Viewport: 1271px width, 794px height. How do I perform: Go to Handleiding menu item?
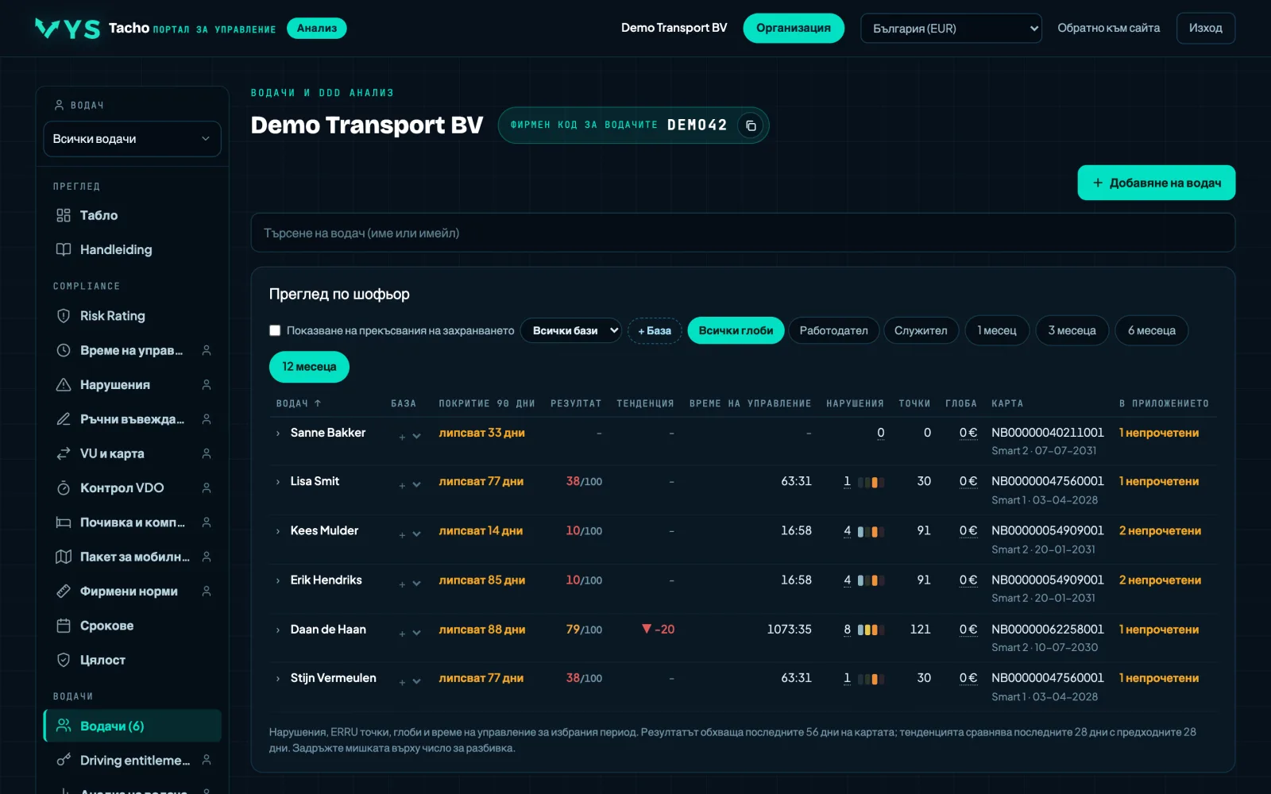[x=132, y=249]
